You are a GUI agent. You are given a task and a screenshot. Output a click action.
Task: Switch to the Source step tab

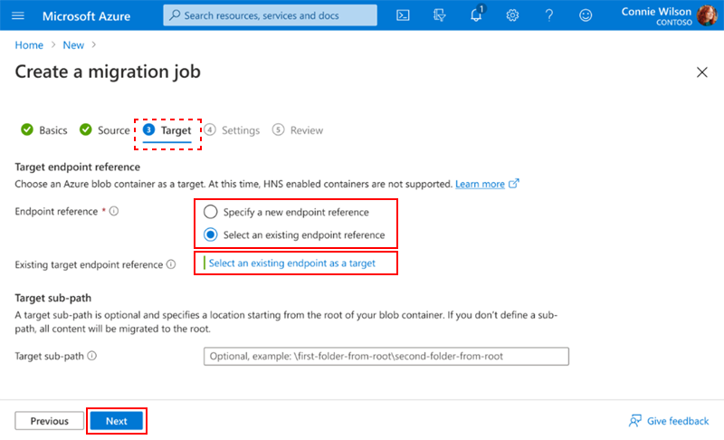104,130
